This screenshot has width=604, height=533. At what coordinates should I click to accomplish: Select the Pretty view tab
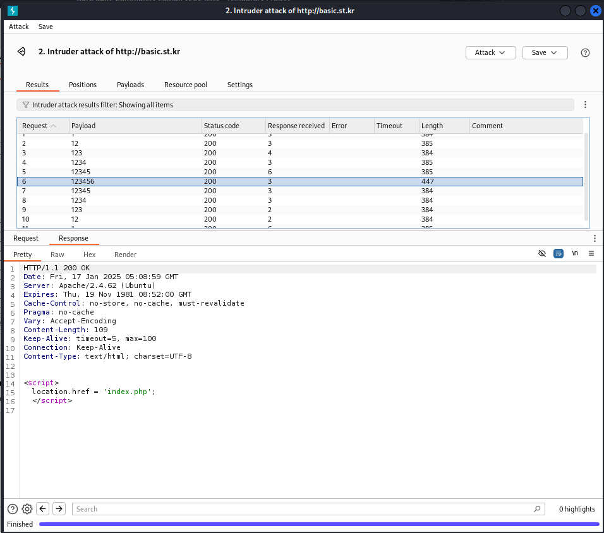tap(22, 255)
